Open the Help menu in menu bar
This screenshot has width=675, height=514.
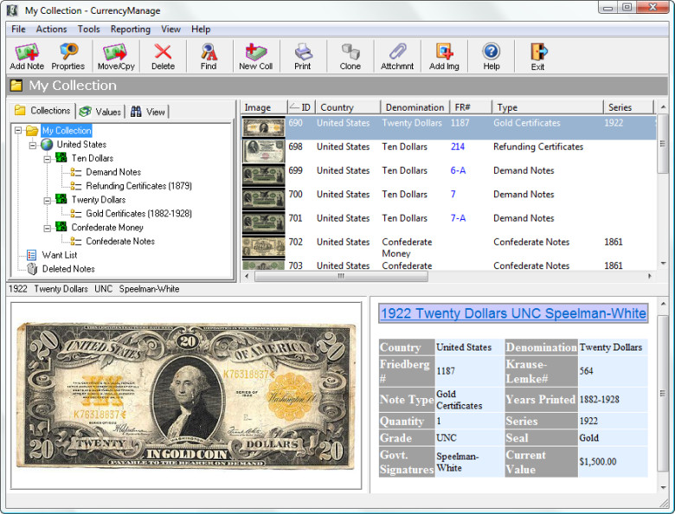[201, 29]
